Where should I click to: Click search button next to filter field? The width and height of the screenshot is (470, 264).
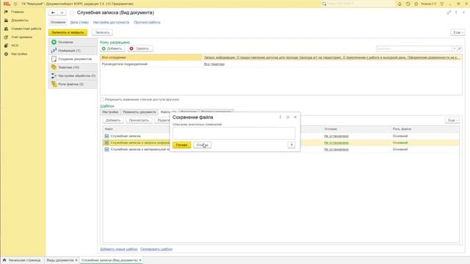[x=460, y=48]
